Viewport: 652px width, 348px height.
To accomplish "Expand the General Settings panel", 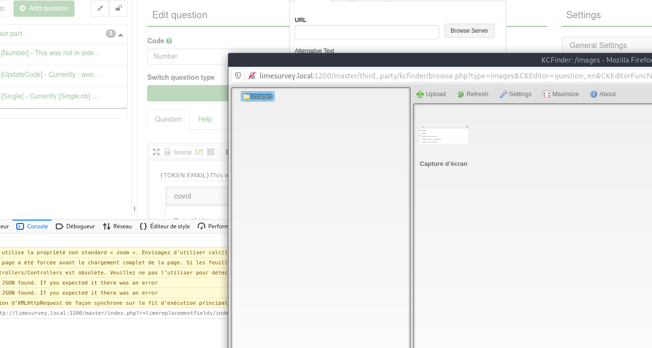I will [x=598, y=45].
